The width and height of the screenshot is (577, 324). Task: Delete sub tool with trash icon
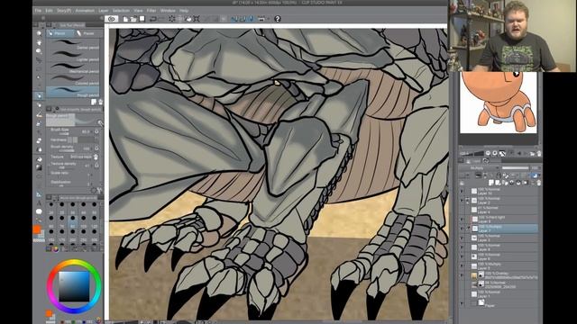(100, 102)
